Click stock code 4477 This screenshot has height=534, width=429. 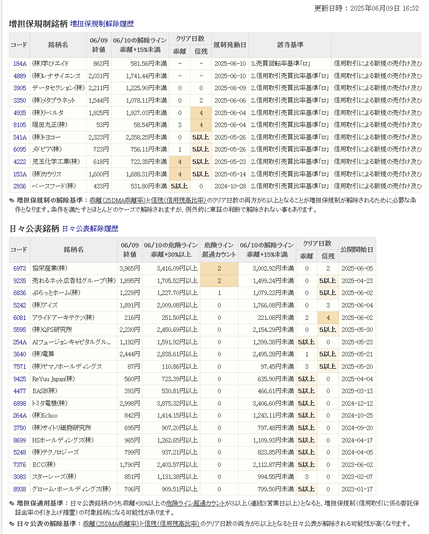point(20,391)
